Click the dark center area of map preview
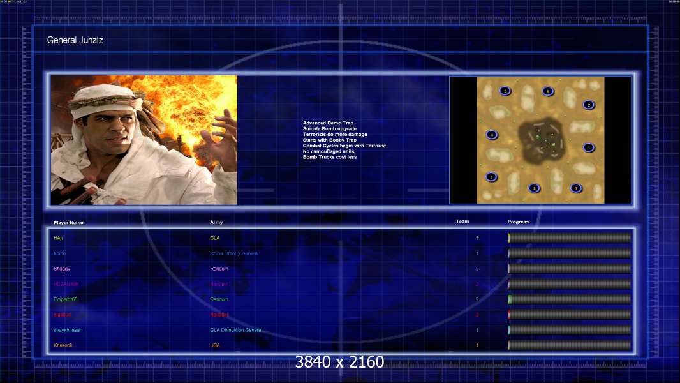This screenshot has width=680, height=383. (542, 140)
